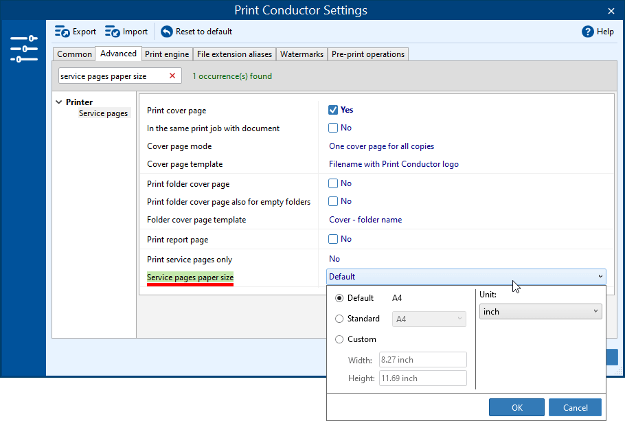Select the Standard paper size radio button
The height and width of the screenshot is (421, 625).
coord(339,319)
